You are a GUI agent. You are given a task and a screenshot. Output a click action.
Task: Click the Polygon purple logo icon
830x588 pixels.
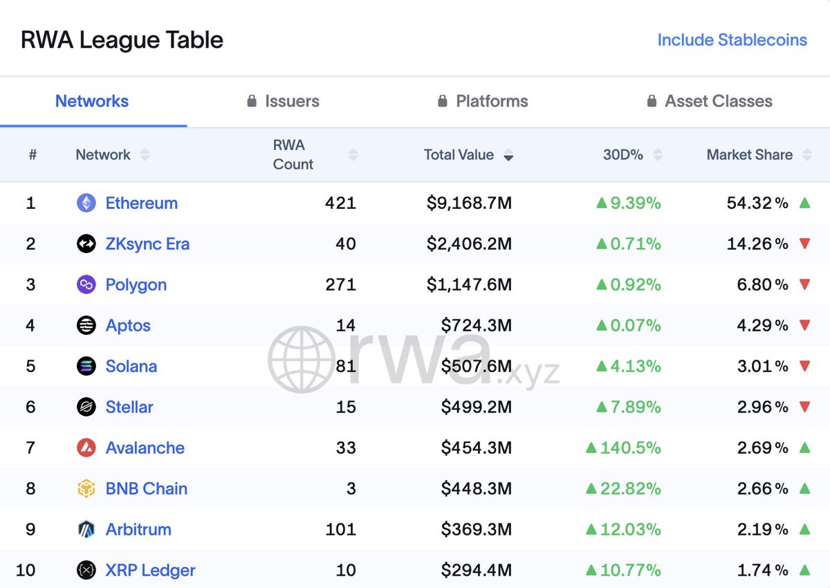[x=86, y=284]
